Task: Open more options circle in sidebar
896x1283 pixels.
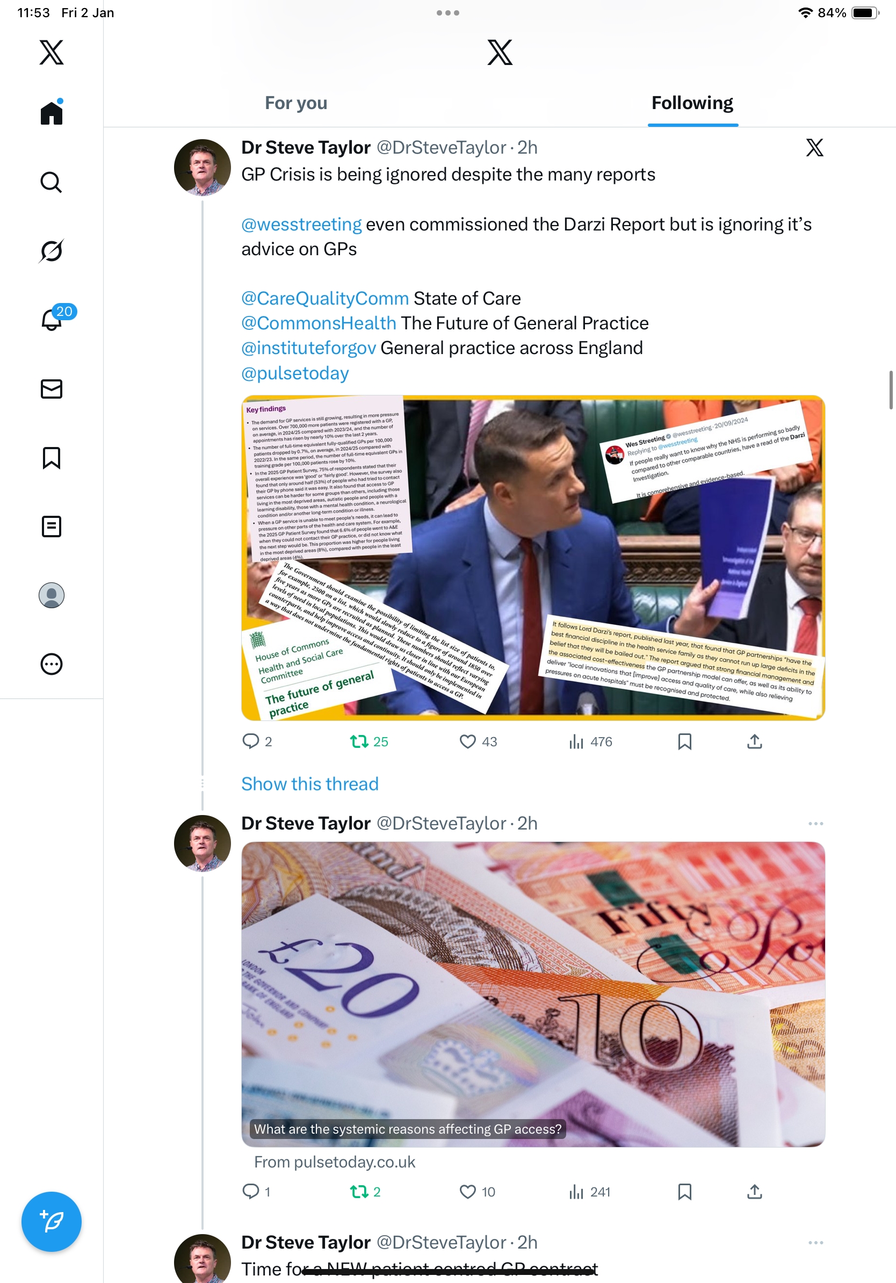Action: [52, 664]
